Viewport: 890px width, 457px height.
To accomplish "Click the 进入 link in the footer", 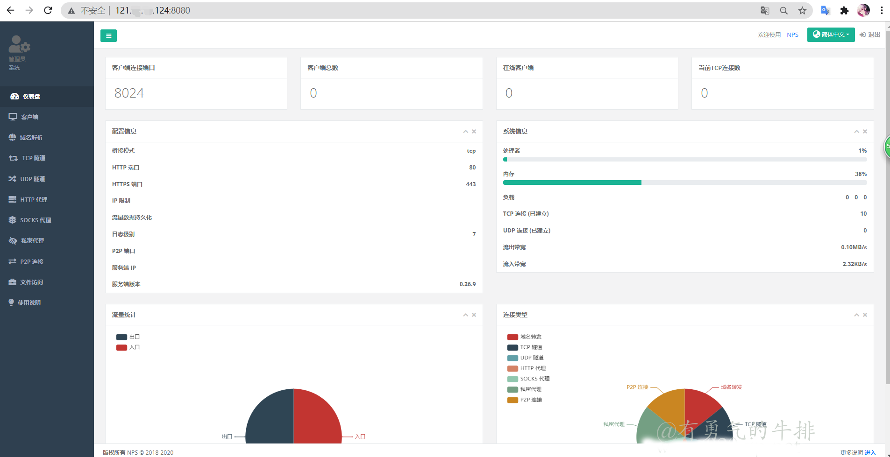I will (870, 452).
